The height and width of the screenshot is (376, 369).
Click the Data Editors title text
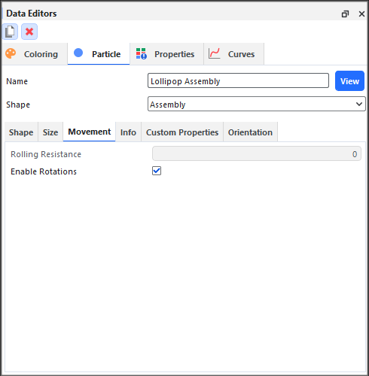tap(32, 14)
